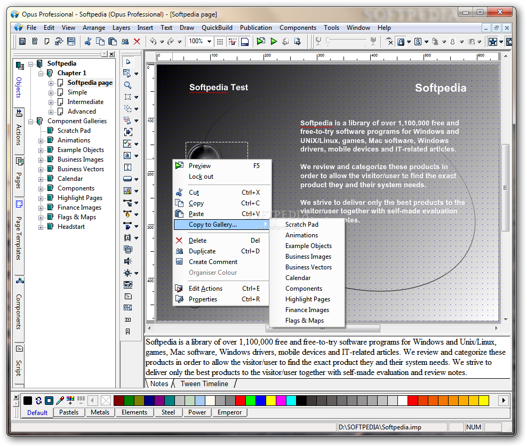The height and width of the screenshot is (447, 527).
Task: Select the speaker sound tool
Action: [x=127, y=261]
